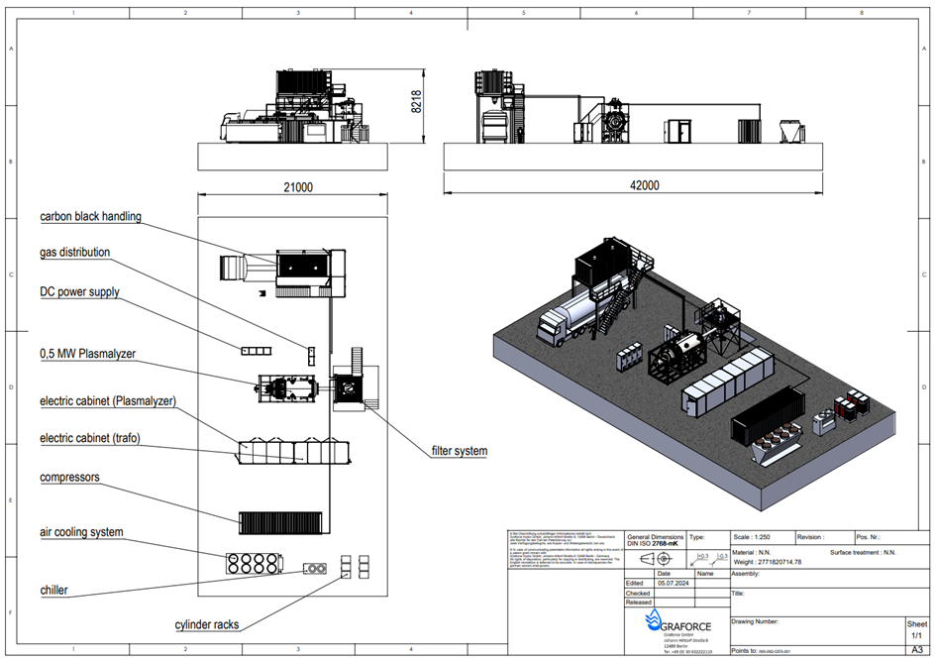Click the 'gas distribution' label
936x660 pixels.
click(75, 253)
